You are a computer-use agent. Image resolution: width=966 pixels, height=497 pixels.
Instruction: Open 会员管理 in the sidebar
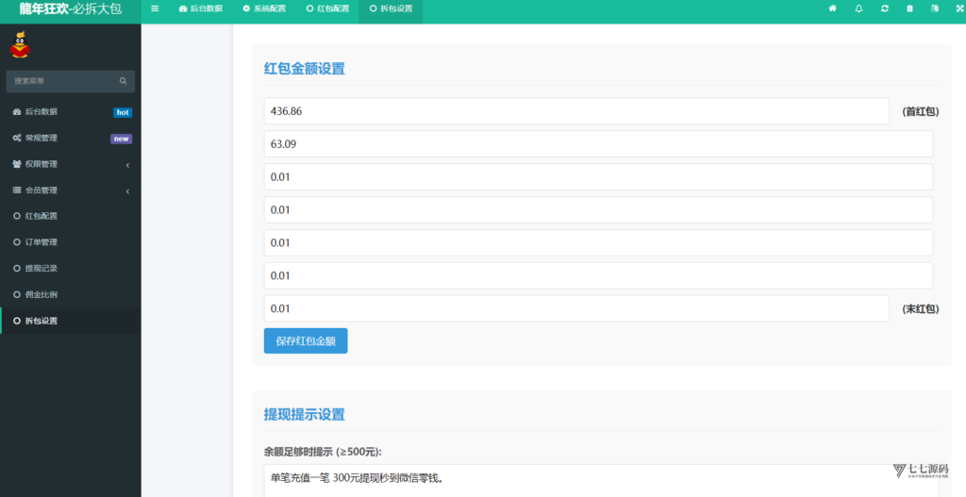70,191
